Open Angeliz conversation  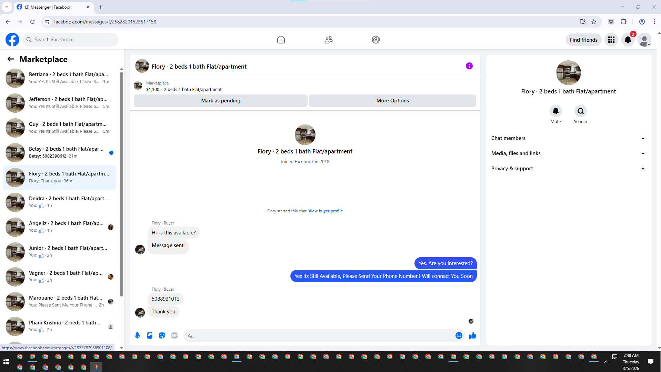click(59, 227)
